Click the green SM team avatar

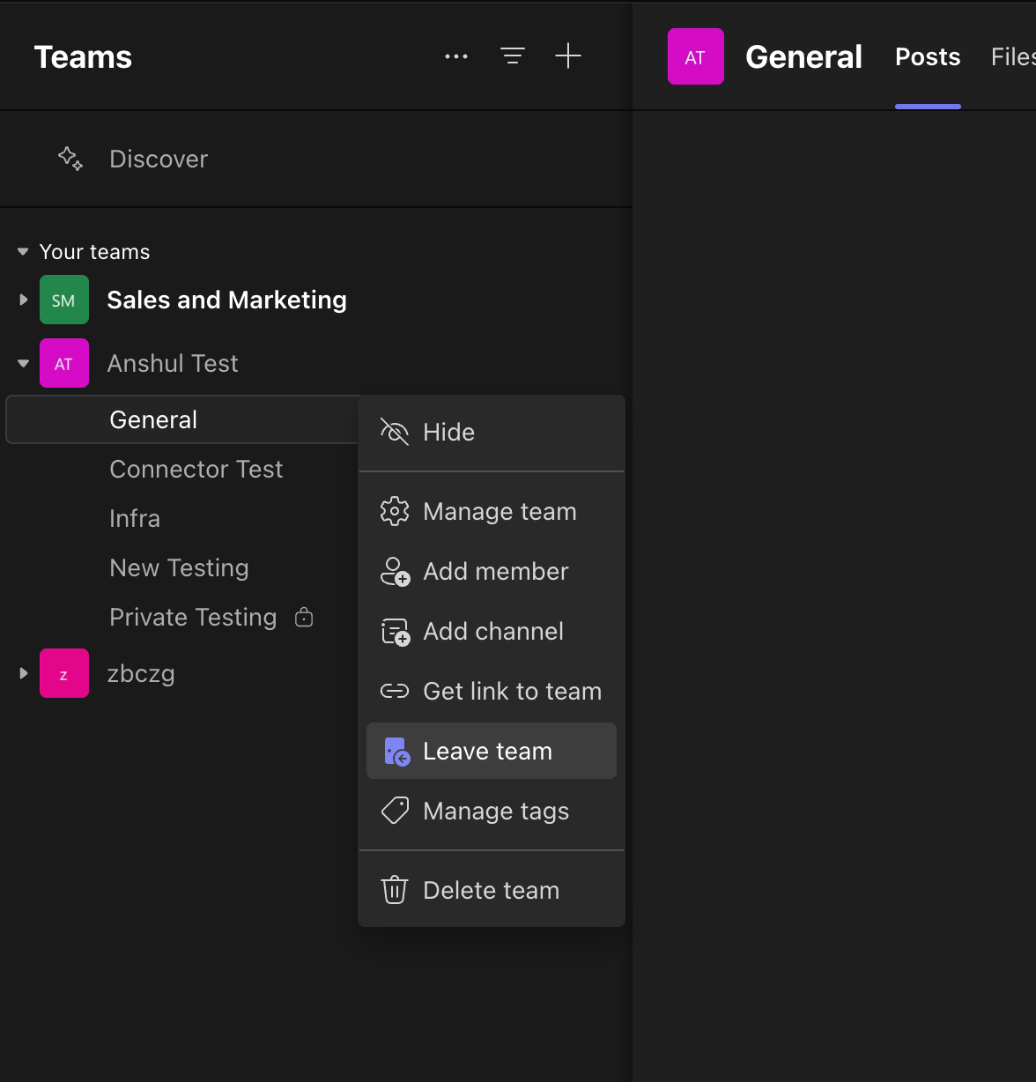(64, 300)
